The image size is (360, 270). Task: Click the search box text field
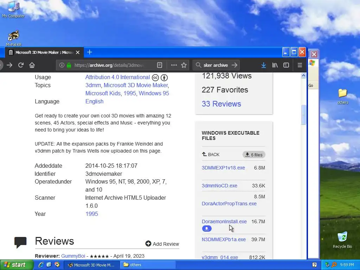click(x=216, y=65)
